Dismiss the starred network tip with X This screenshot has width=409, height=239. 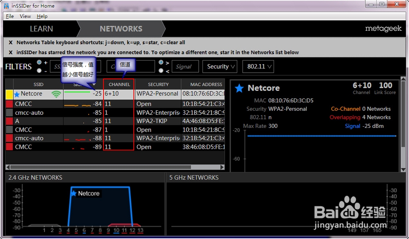coord(11,52)
